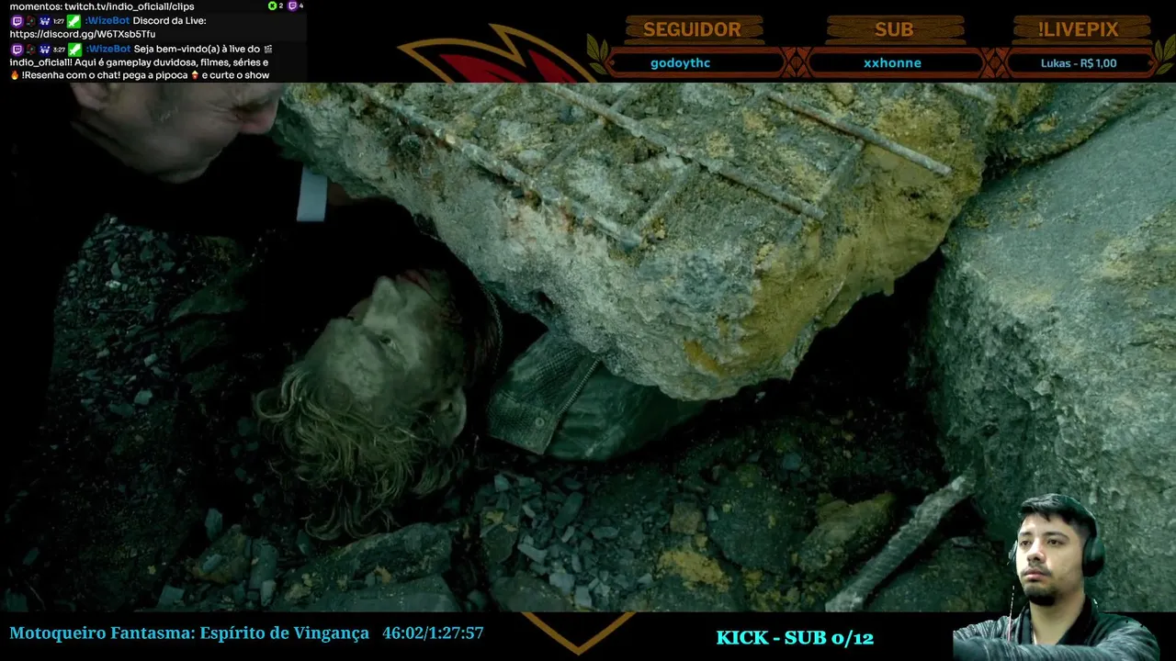This screenshot has width=1176, height=661.
Task: Click the clapperboard emoji in welcome message
Action: pyautogui.click(x=267, y=49)
